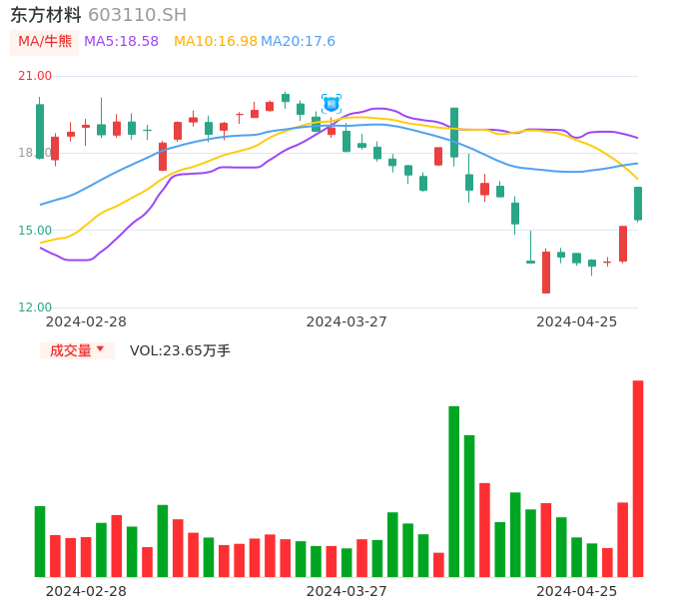Click the 15.00 price axis label
This screenshot has height=605, width=685.
[35, 231]
